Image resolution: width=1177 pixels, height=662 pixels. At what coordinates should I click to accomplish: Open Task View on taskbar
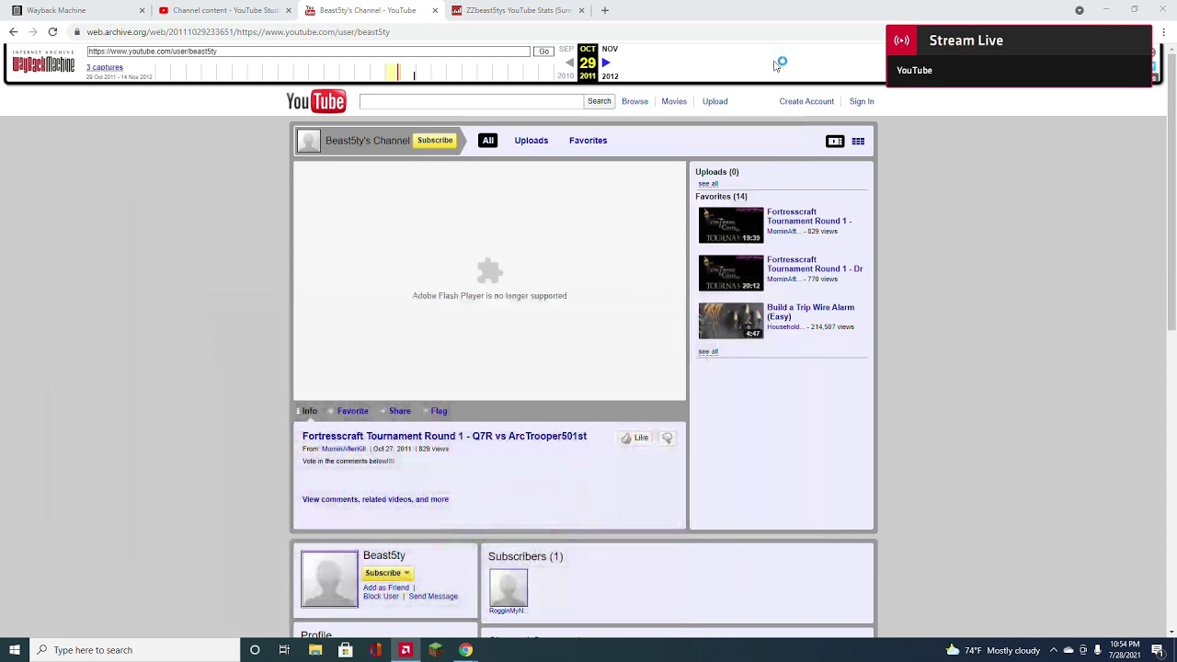point(284,650)
